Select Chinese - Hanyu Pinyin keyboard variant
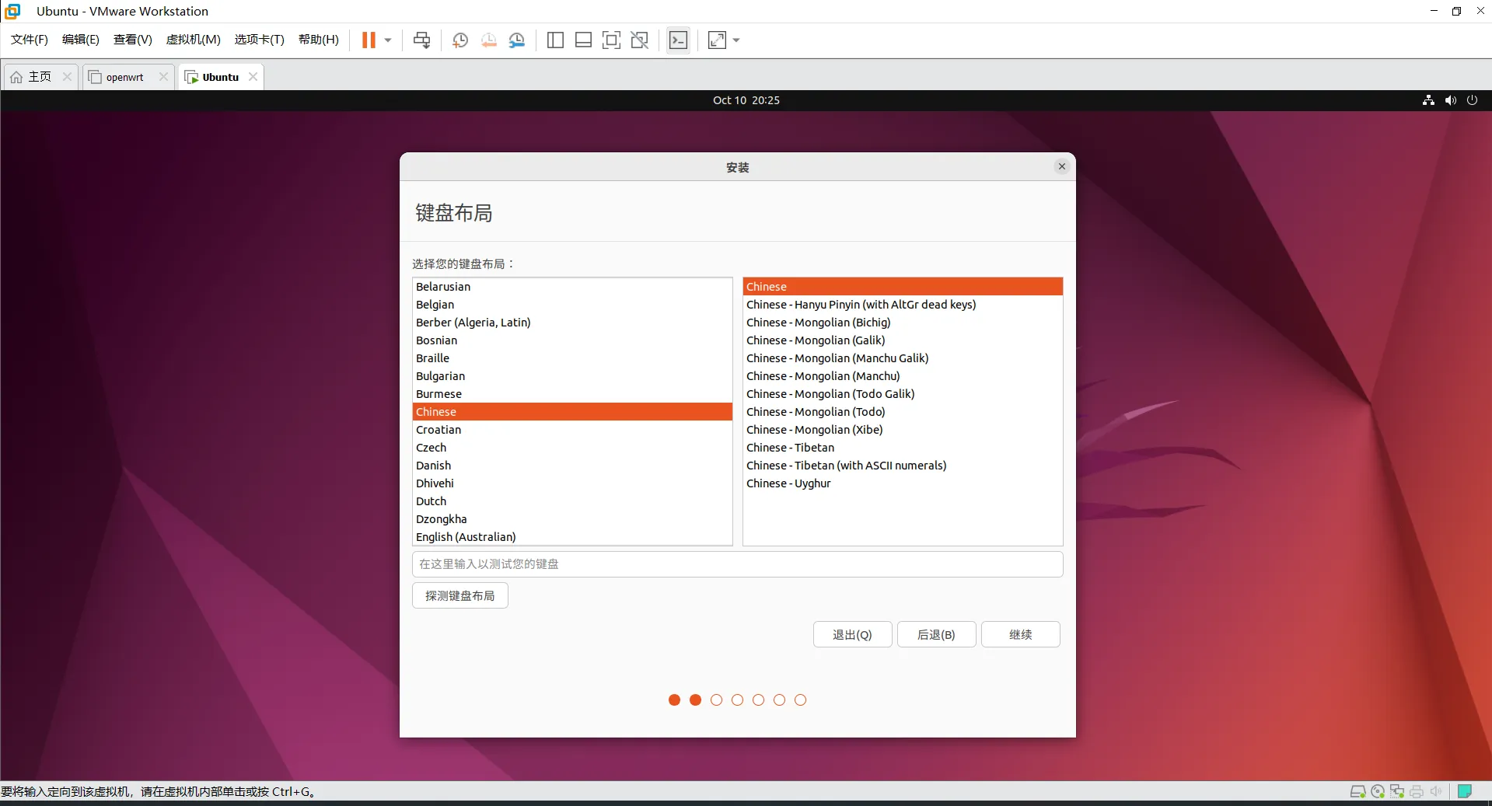This screenshot has width=1492, height=806. (861, 305)
